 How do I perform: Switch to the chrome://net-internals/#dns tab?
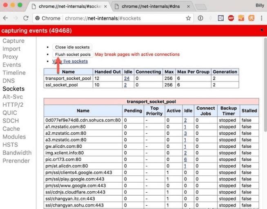[x=151, y=6]
